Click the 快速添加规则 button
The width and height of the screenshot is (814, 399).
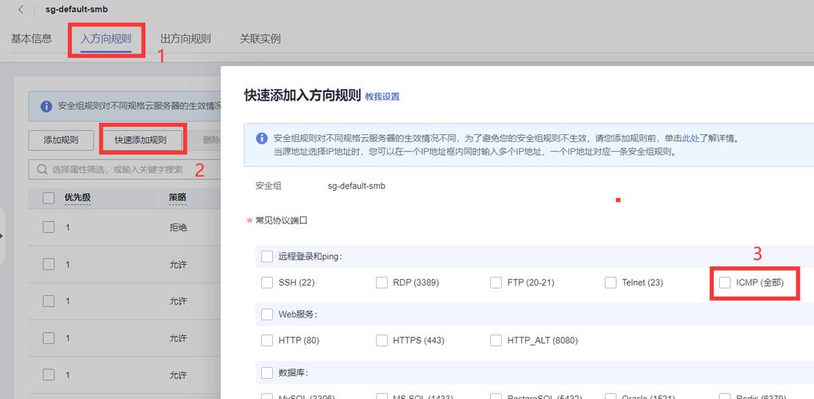pos(140,140)
